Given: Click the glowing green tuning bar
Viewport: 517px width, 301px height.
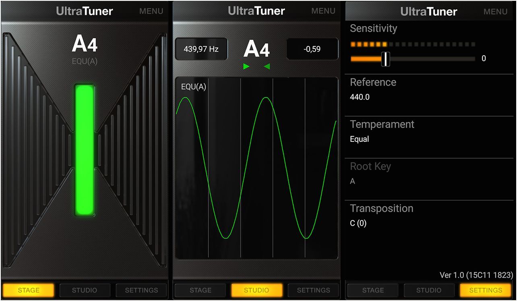Looking at the screenshot, I should coord(85,149).
